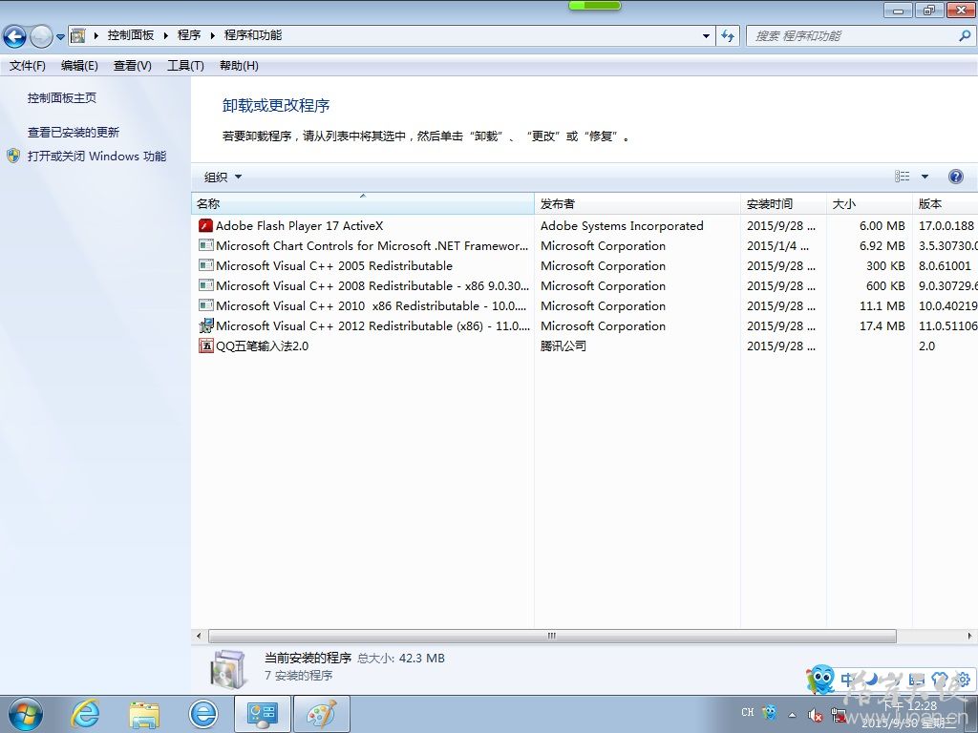Image resolution: width=978 pixels, height=733 pixels.
Task: Sort by 安装时间 column header
Action: tap(783, 204)
